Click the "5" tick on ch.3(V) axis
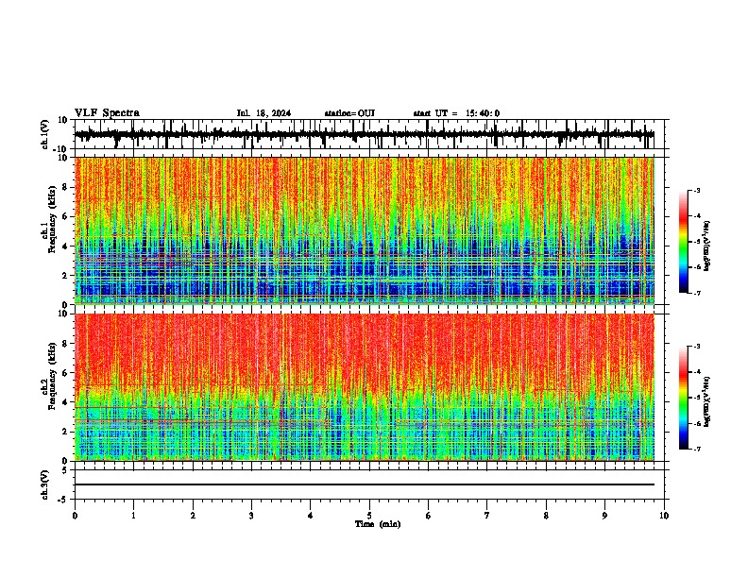 coord(65,470)
